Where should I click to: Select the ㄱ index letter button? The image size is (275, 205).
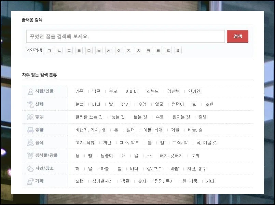coord(50,51)
